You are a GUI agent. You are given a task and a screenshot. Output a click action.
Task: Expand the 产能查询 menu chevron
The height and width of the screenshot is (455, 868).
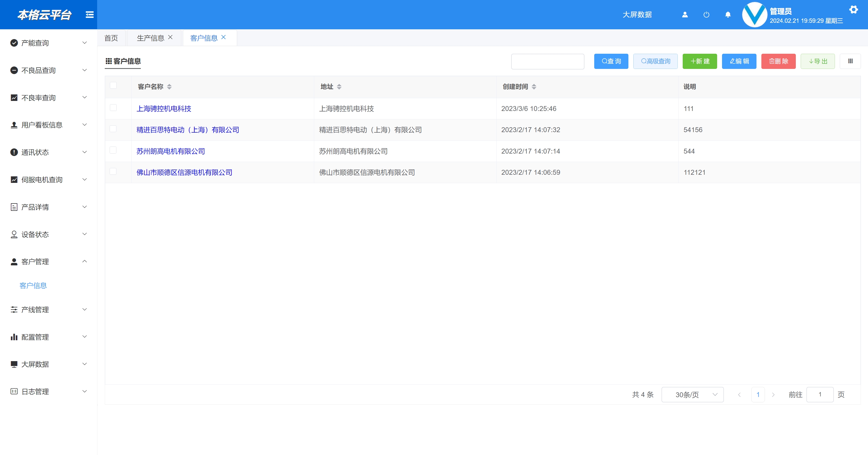click(85, 43)
